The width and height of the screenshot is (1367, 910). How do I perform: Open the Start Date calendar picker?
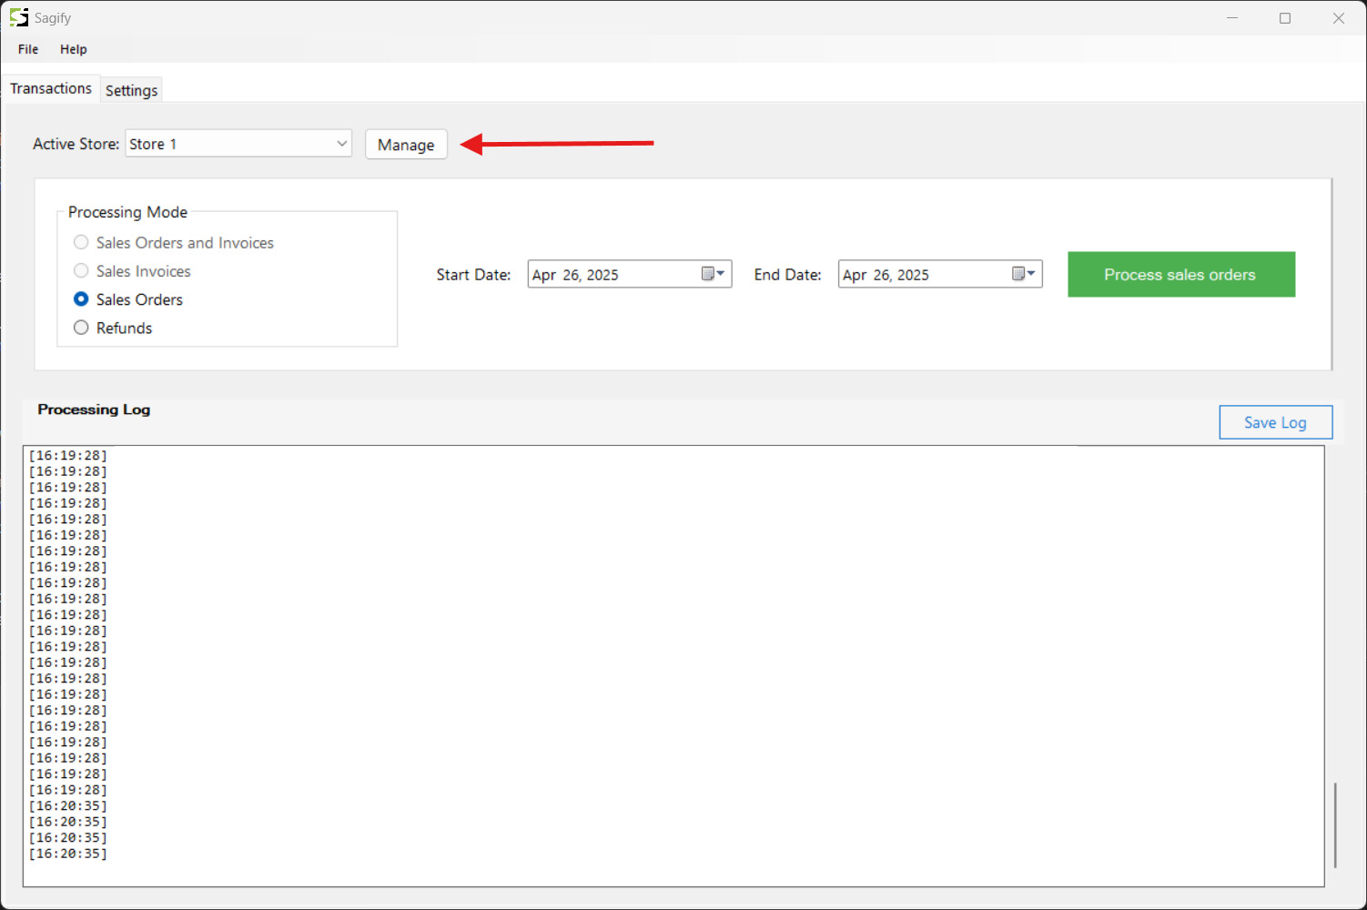tap(714, 274)
